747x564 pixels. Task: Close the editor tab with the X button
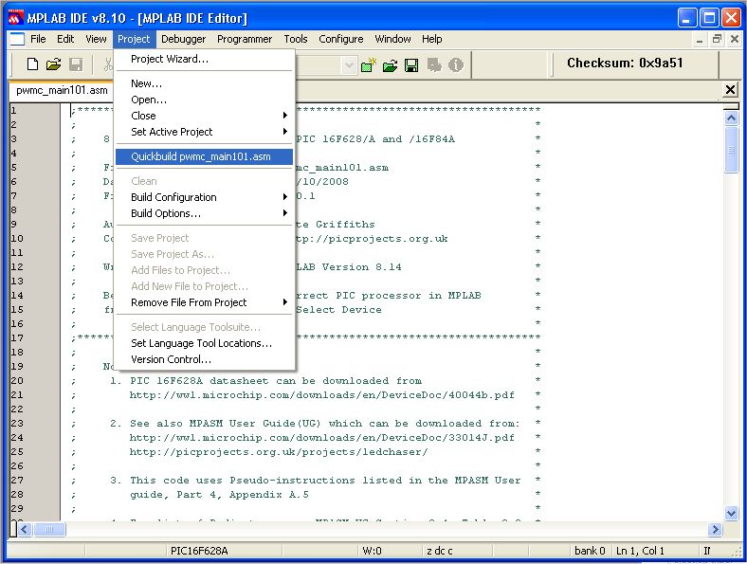click(x=730, y=89)
